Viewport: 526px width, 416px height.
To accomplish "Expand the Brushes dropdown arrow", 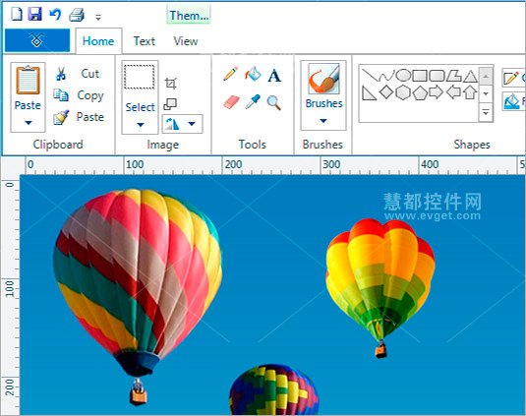I will [x=323, y=121].
